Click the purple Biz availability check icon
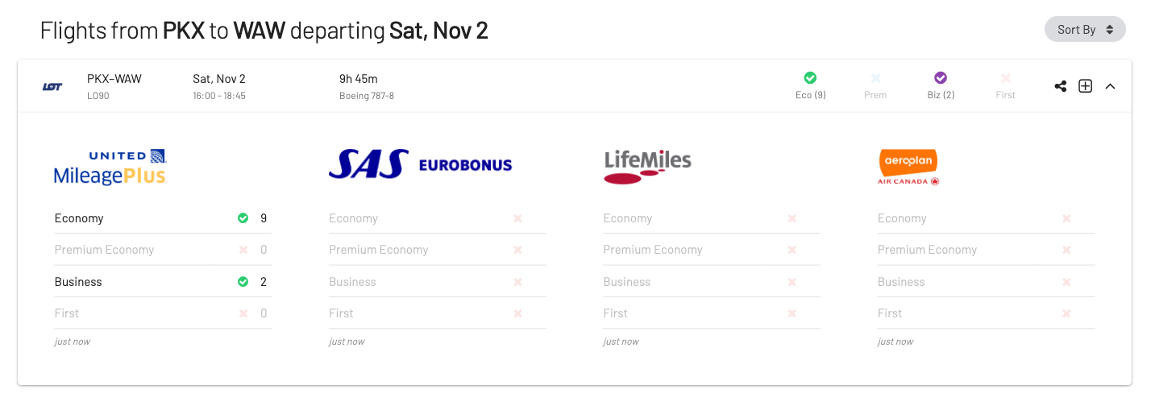1151x406 pixels. [940, 78]
